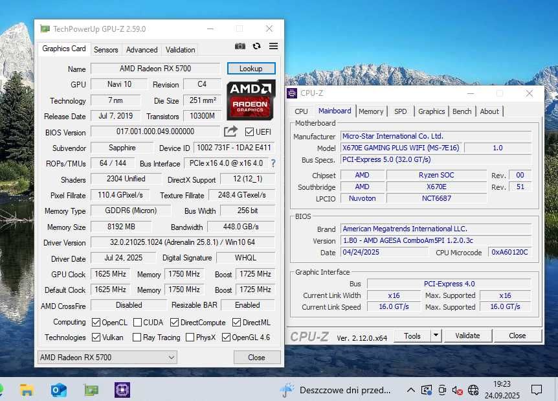The height and width of the screenshot is (401, 558).
Task: Click the GPU-Z title bar icon
Action: click(45, 29)
